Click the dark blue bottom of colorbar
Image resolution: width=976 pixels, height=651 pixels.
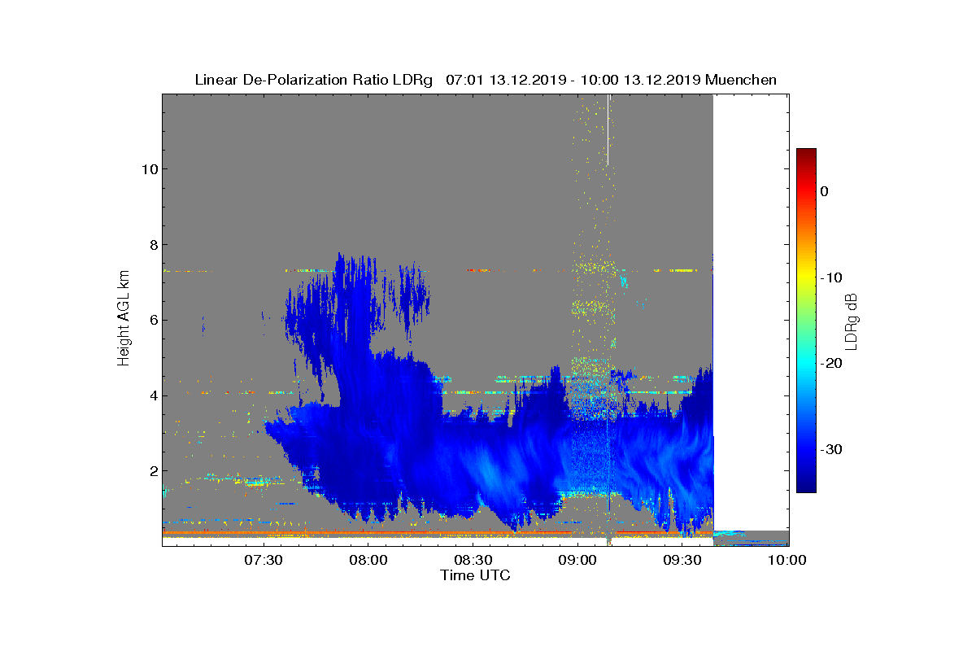pyautogui.click(x=806, y=487)
